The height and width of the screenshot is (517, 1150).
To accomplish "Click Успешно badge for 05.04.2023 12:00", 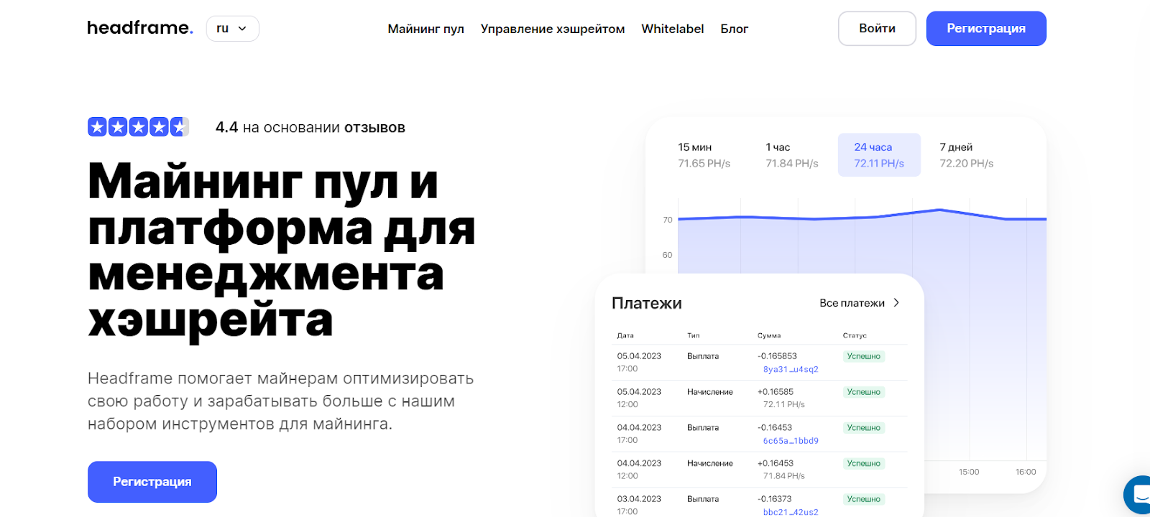I will [x=863, y=392].
